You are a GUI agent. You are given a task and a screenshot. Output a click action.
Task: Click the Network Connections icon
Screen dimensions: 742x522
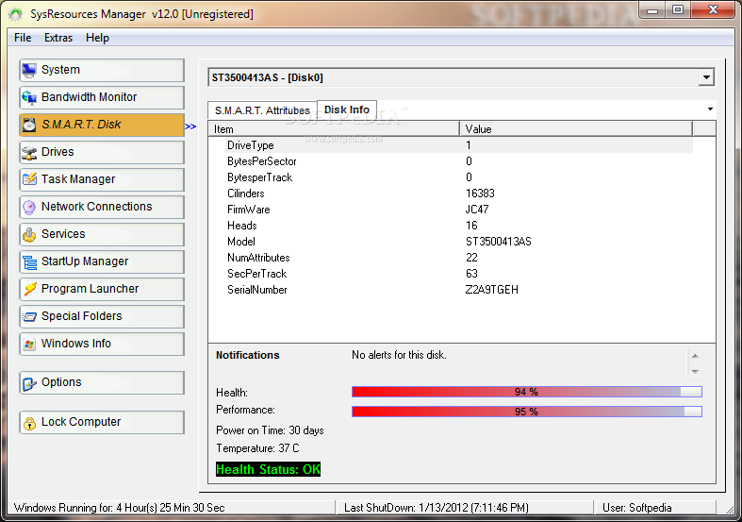click(x=29, y=207)
